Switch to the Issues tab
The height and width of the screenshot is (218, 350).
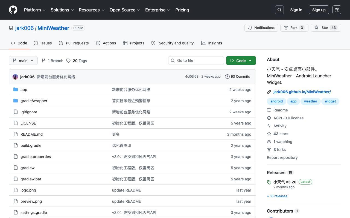pos(43,43)
